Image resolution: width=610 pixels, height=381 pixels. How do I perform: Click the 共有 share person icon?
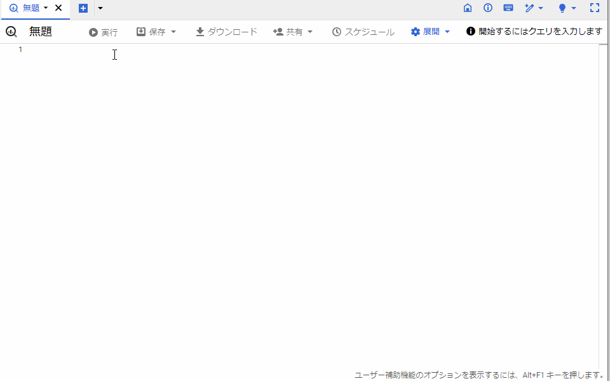coord(277,31)
